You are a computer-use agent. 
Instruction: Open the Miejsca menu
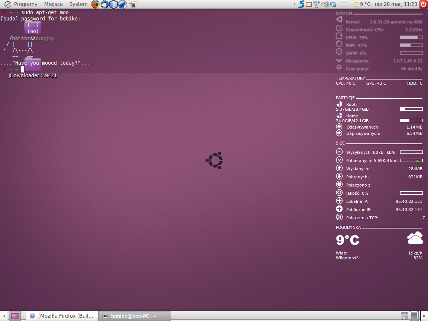point(53,4)
